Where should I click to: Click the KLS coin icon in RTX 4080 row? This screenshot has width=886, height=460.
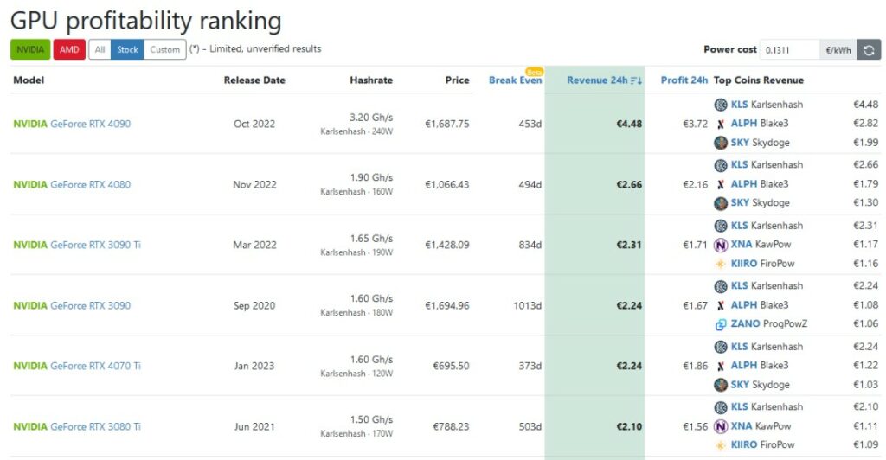(x=721, y=165)
